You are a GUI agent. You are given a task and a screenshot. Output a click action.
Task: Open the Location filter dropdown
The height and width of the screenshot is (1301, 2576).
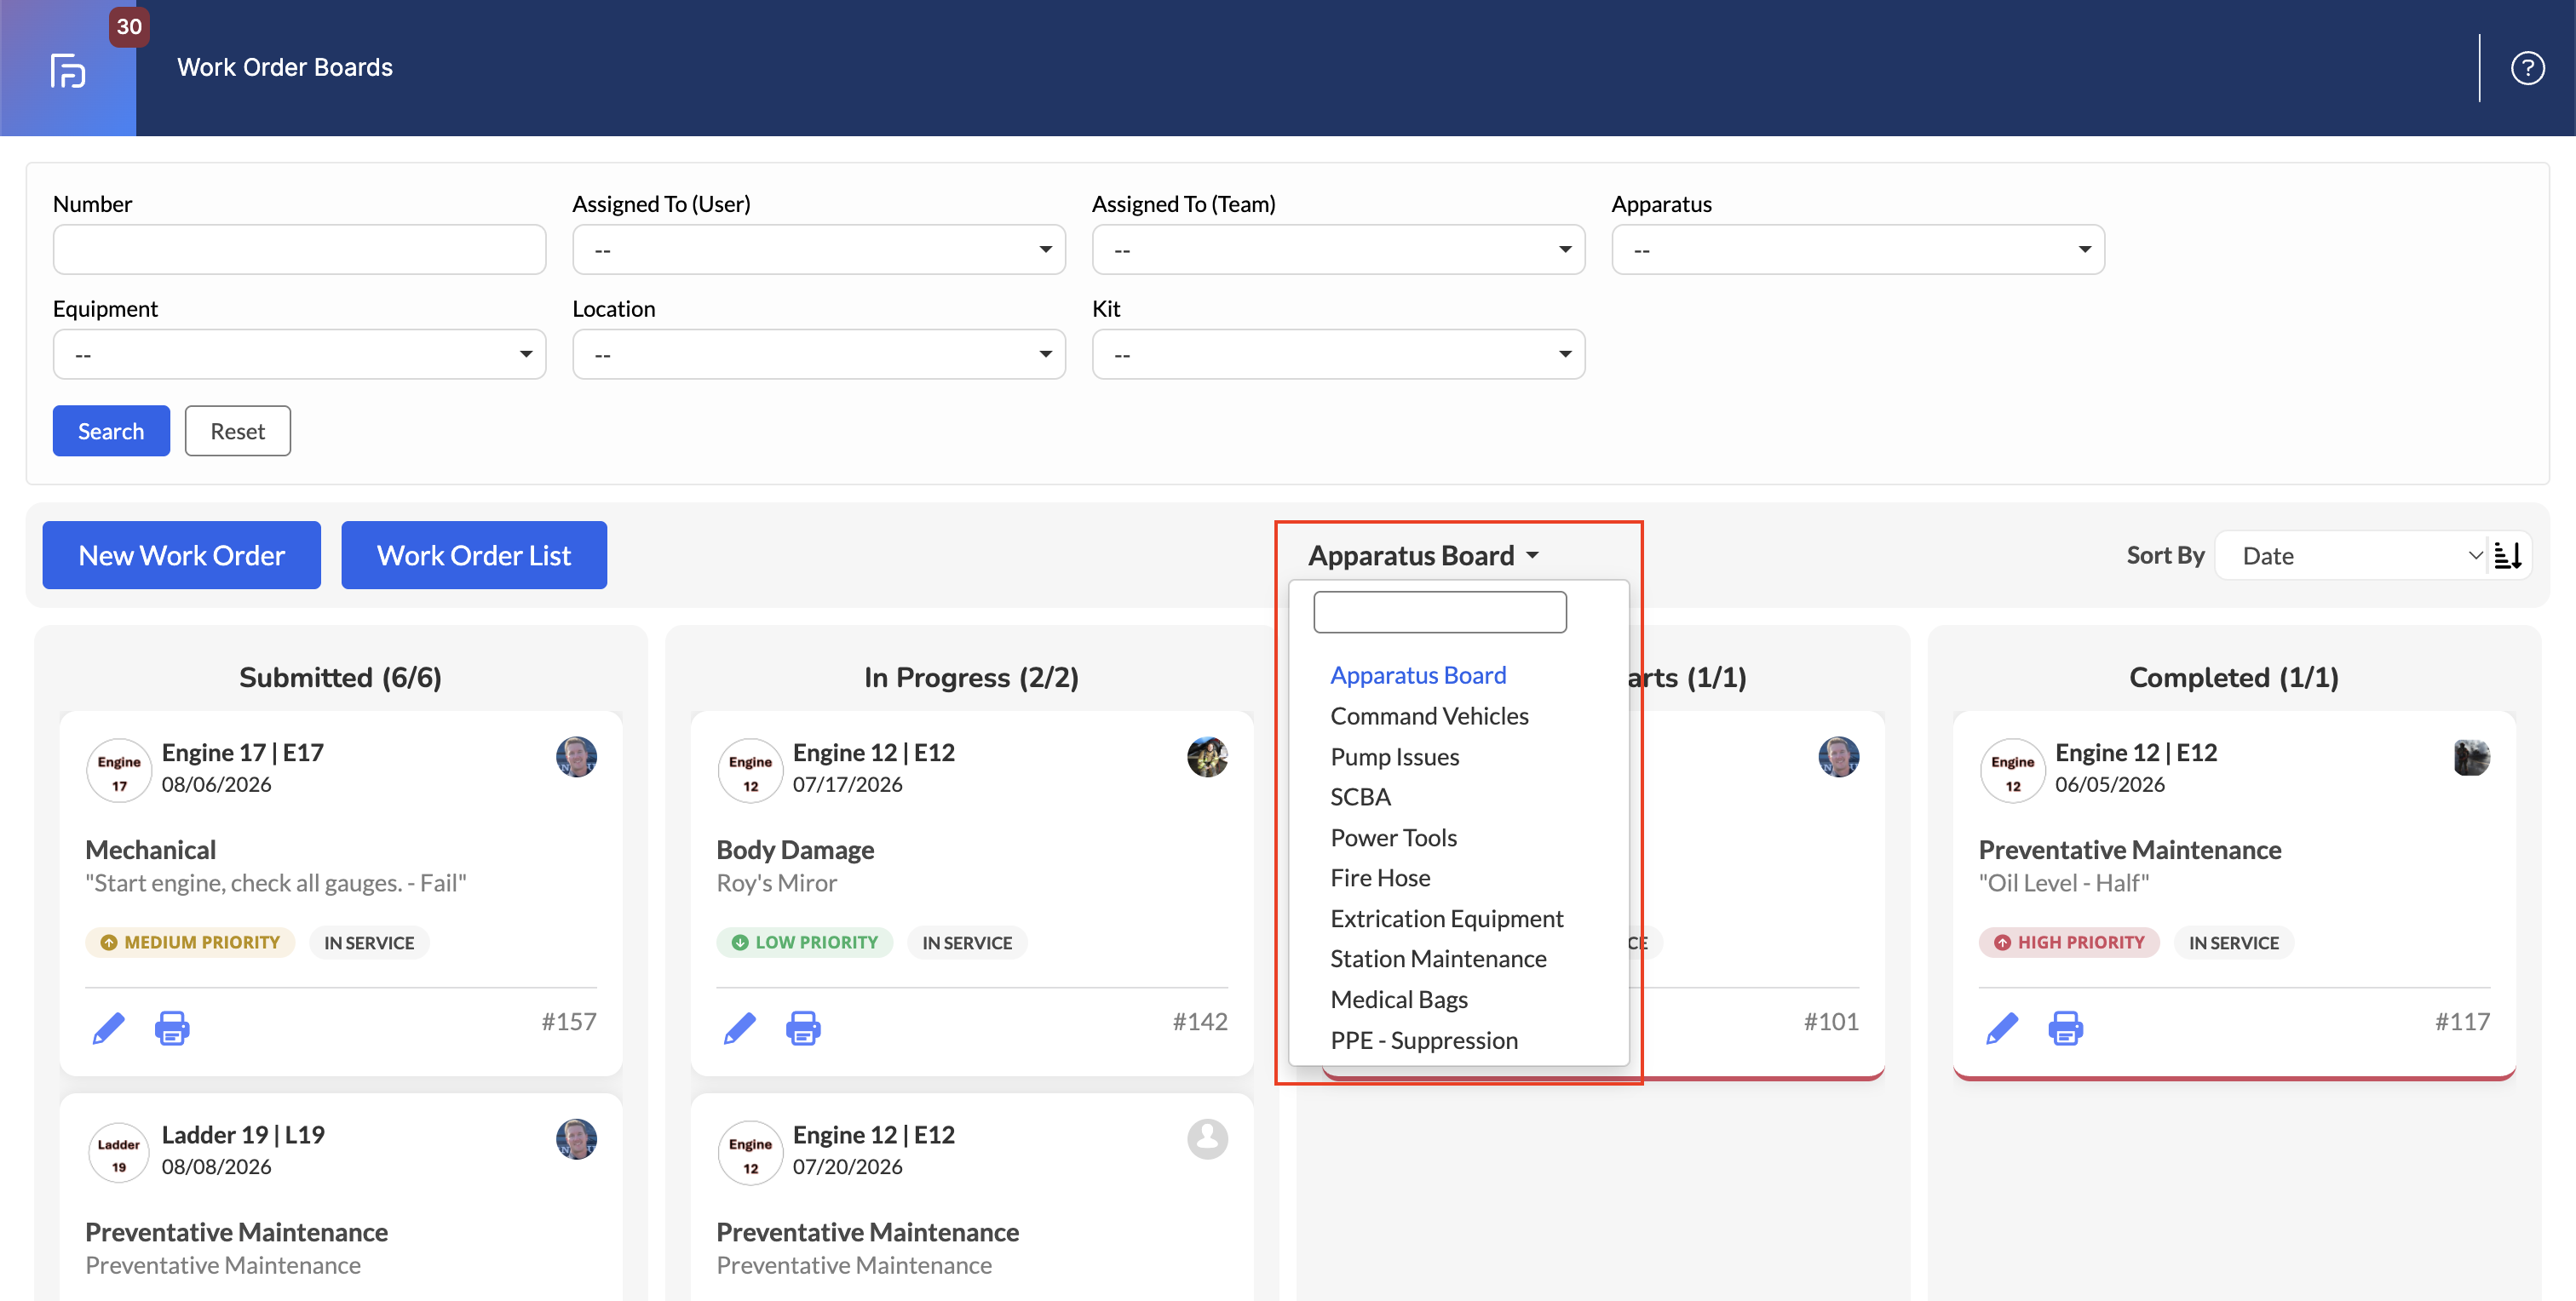point(818,355)
